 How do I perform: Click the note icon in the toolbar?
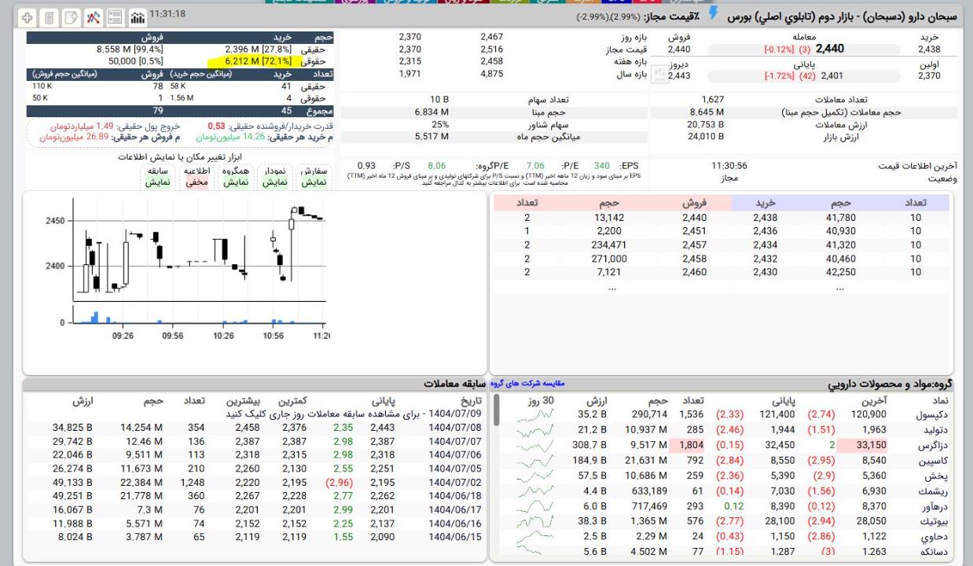[x=72, y=17]
